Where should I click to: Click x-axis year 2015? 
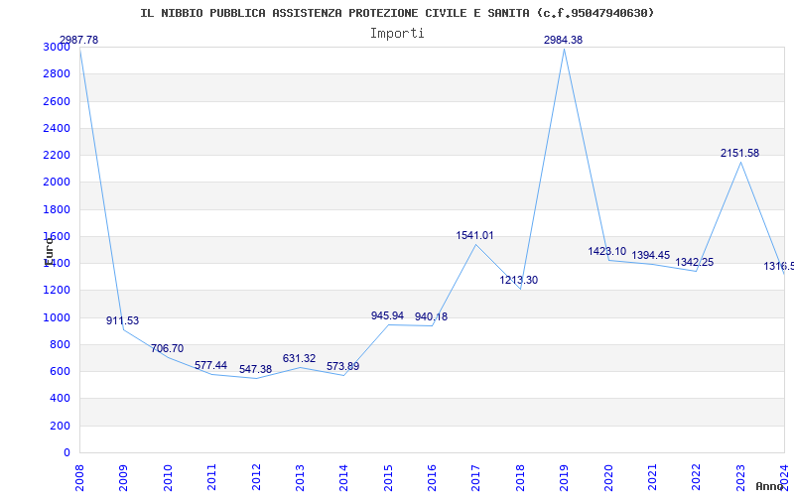[388, 477]
